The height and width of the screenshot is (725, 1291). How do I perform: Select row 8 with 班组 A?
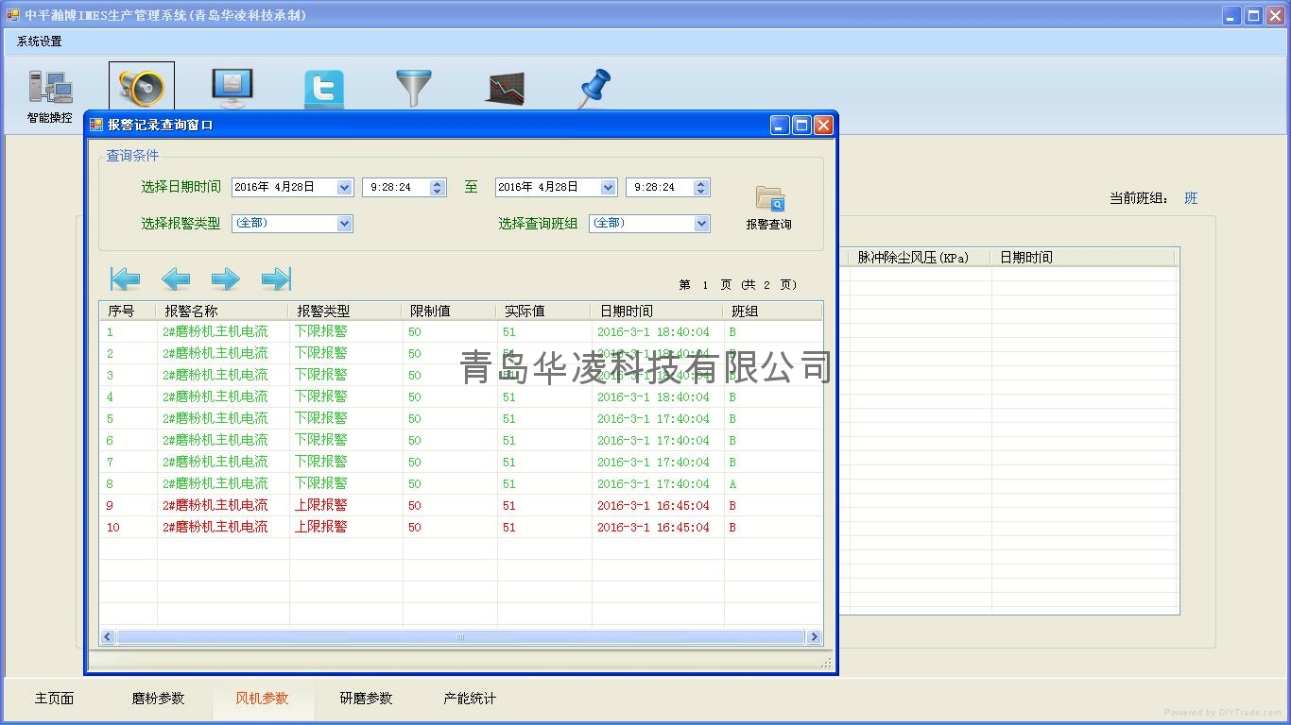[x=461, y=484]
